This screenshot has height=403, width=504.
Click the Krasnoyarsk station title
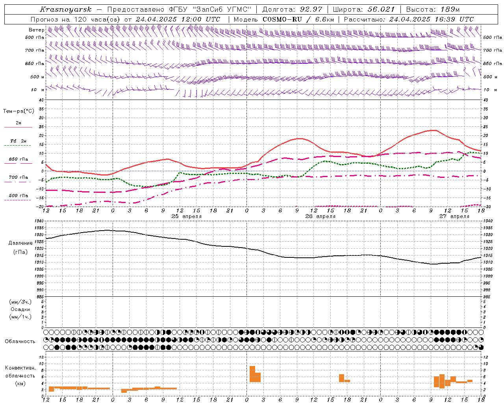click(x=66, y=9)
